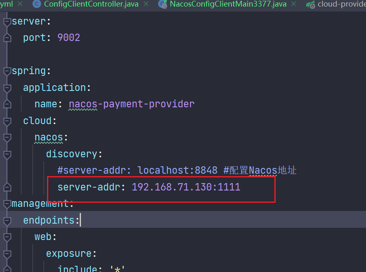Click the nacos-payment-provider value
This screenshot has height=272, width=366.
(131, 104)
